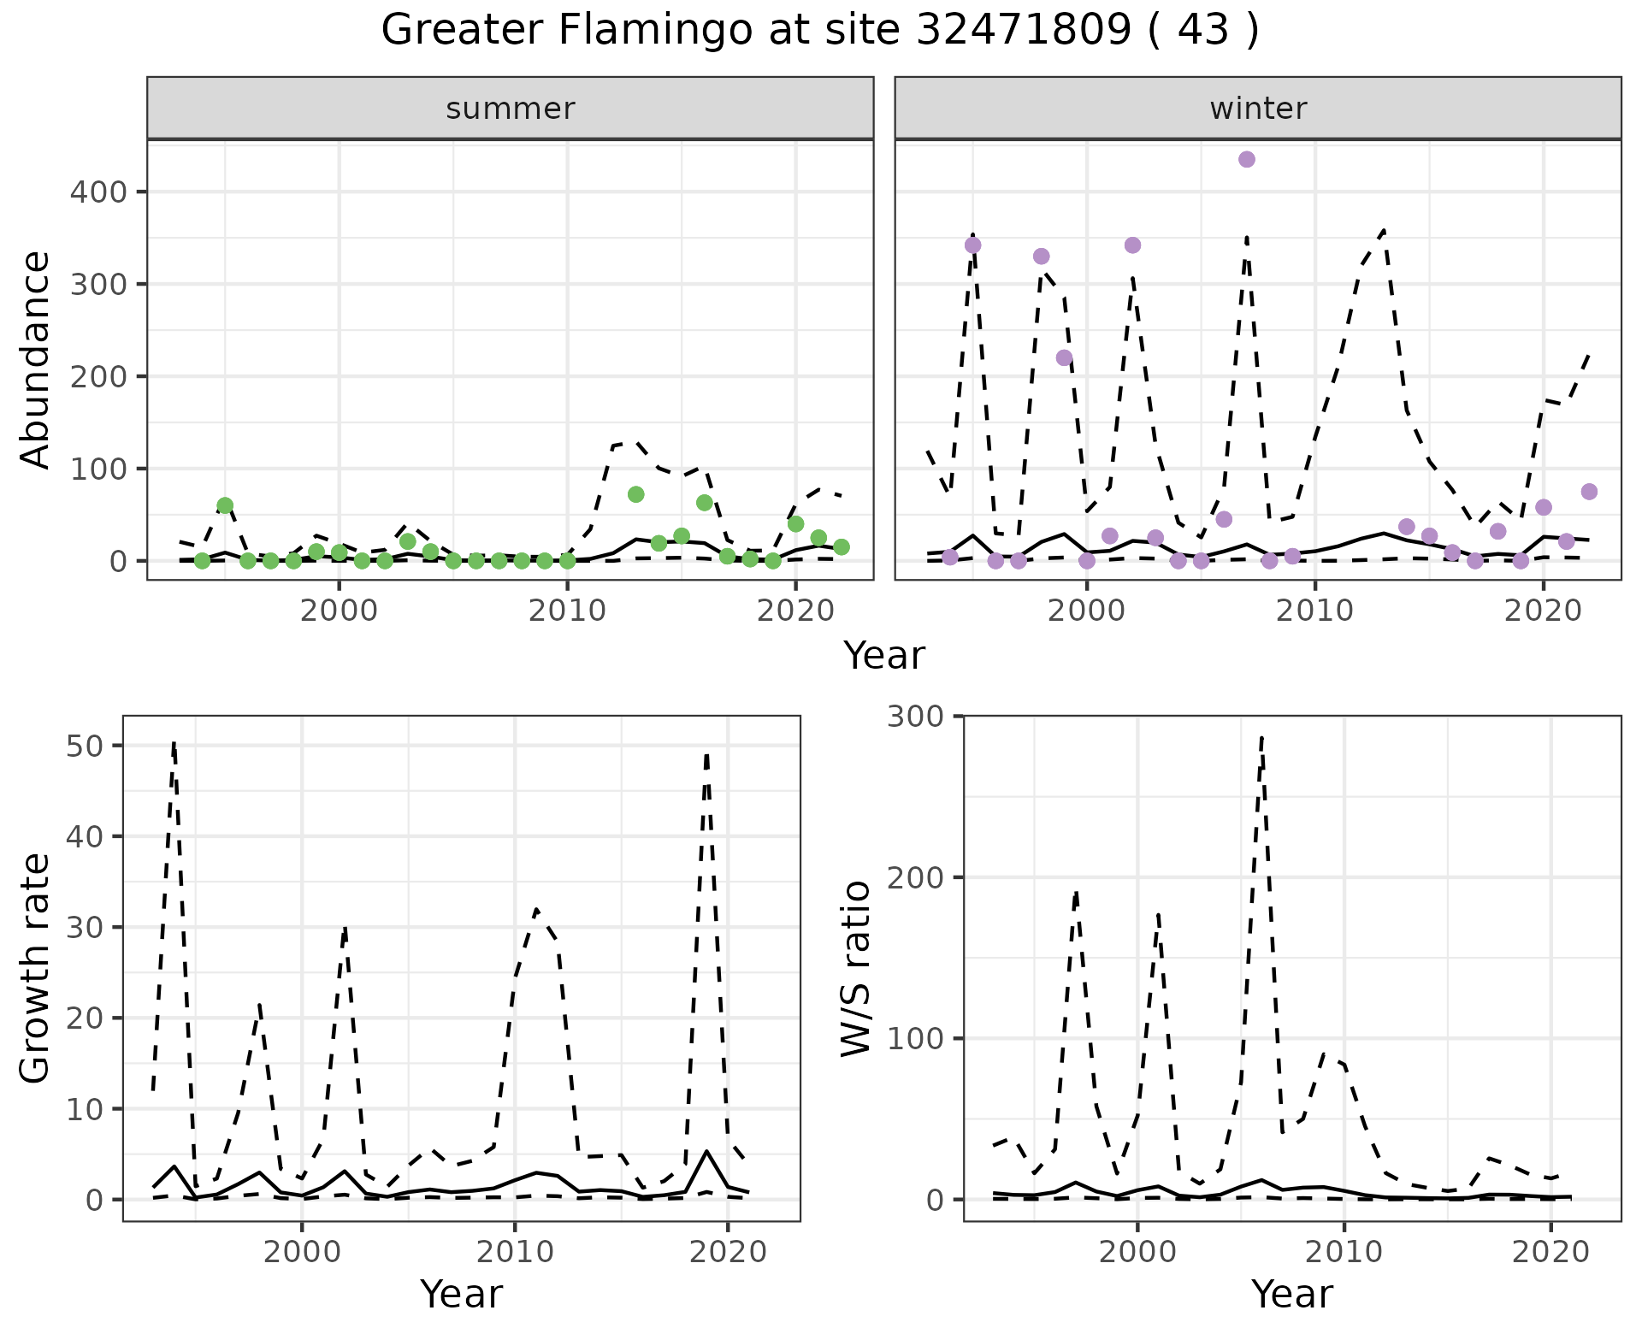Click the 'summer' facet header strip
The width and height of the screenshot is (1642, 1334).
[510, 109]
